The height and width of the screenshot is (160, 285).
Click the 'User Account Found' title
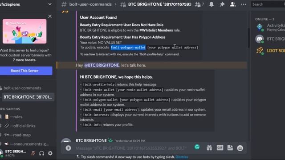[98, 17]
